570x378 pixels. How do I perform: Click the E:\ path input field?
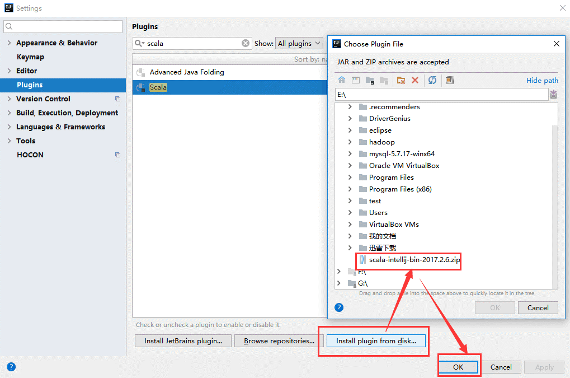[x=441, y=95]
